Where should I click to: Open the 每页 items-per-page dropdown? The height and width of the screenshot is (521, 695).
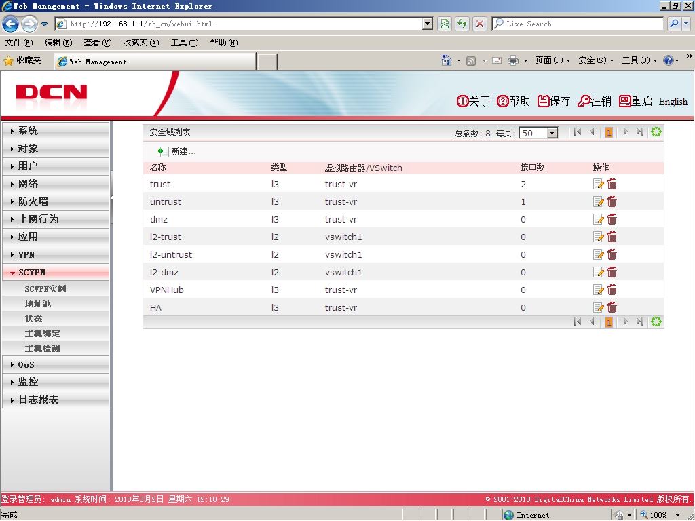coord(552,133)
